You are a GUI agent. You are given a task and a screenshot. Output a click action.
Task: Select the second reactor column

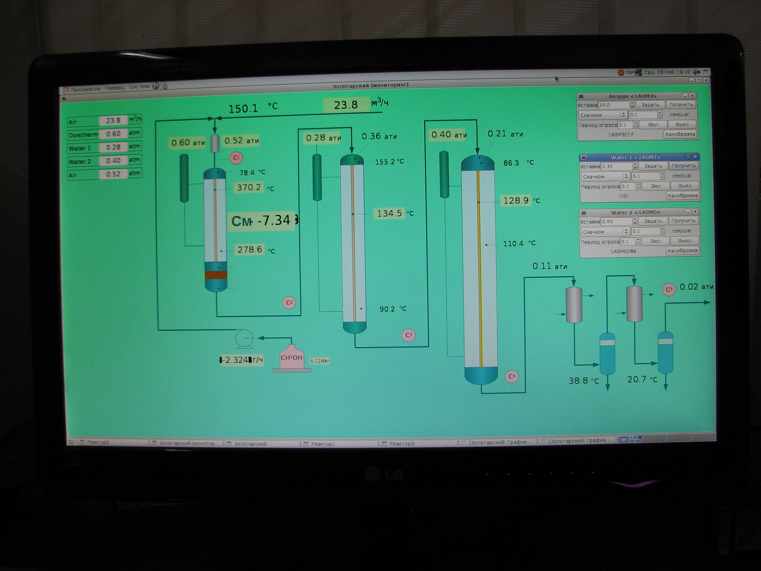[353, 244]
